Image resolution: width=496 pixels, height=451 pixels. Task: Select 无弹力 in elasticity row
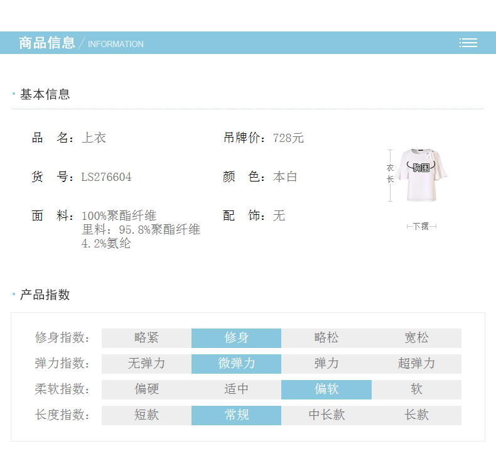click(x=146, y=364)
